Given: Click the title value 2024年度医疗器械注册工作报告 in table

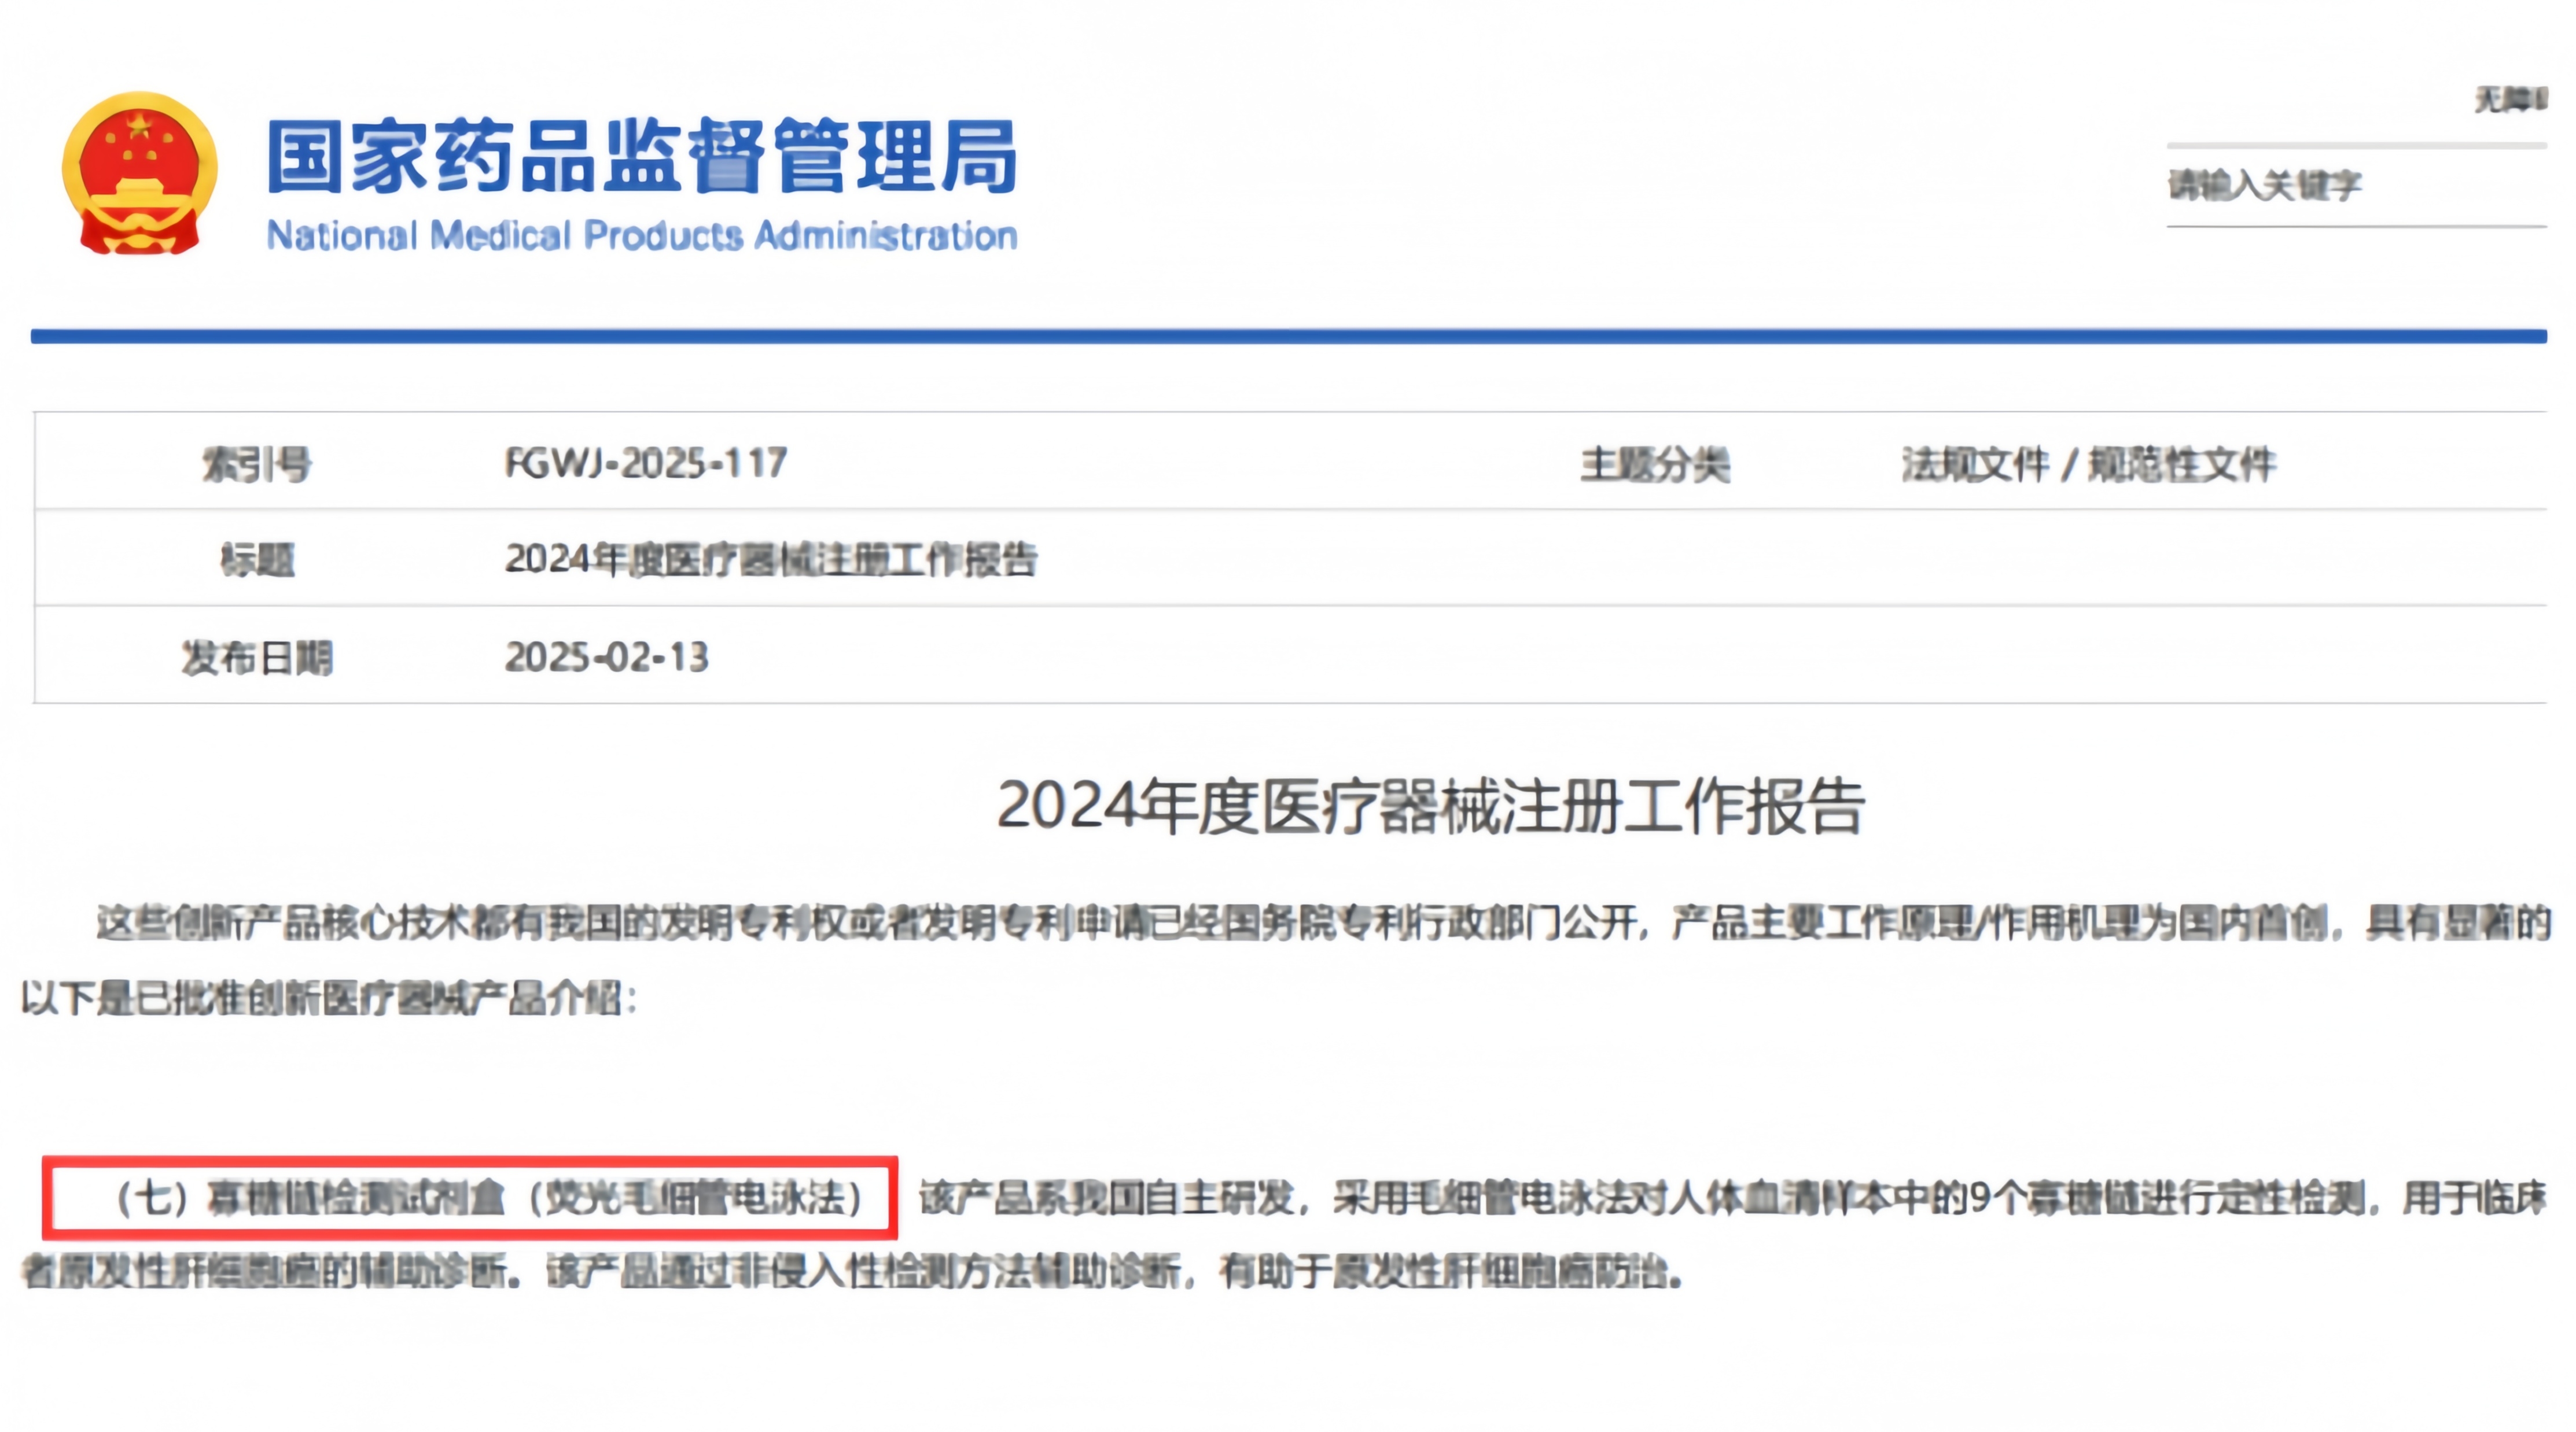Looking at the screenshot, I should [771, 560].
